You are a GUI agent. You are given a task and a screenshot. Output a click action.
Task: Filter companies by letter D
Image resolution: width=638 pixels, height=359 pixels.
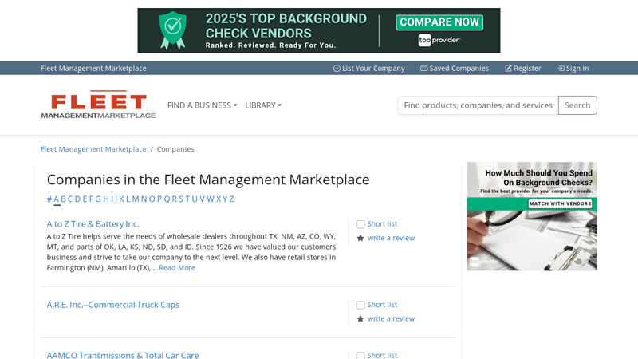tap(77, 199)
